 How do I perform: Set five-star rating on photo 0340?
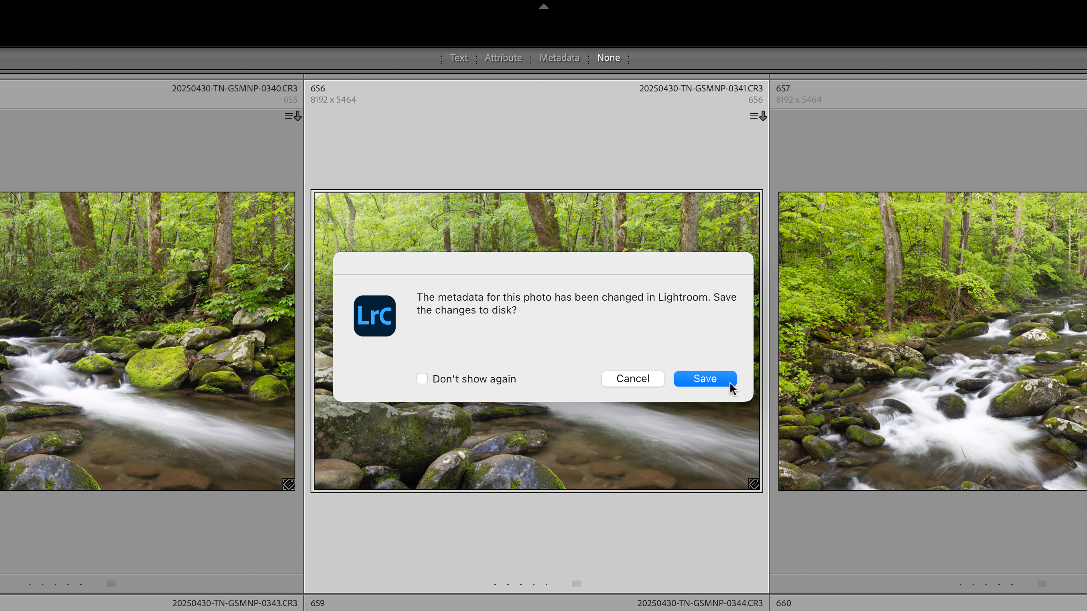[x=81, y=584]
